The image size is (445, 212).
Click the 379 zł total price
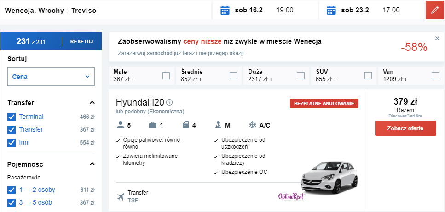click(405, 101)
